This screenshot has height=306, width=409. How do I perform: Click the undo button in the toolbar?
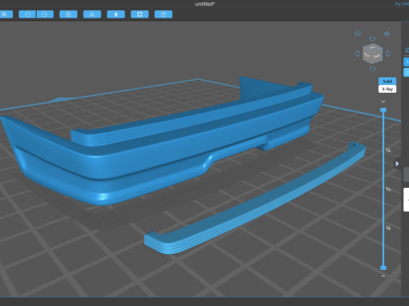pyautogui.click(x=27, y=14)
